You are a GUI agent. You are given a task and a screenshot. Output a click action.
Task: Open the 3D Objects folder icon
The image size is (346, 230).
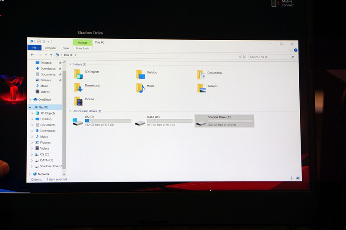pyautogui.click(x=78, y=74)
